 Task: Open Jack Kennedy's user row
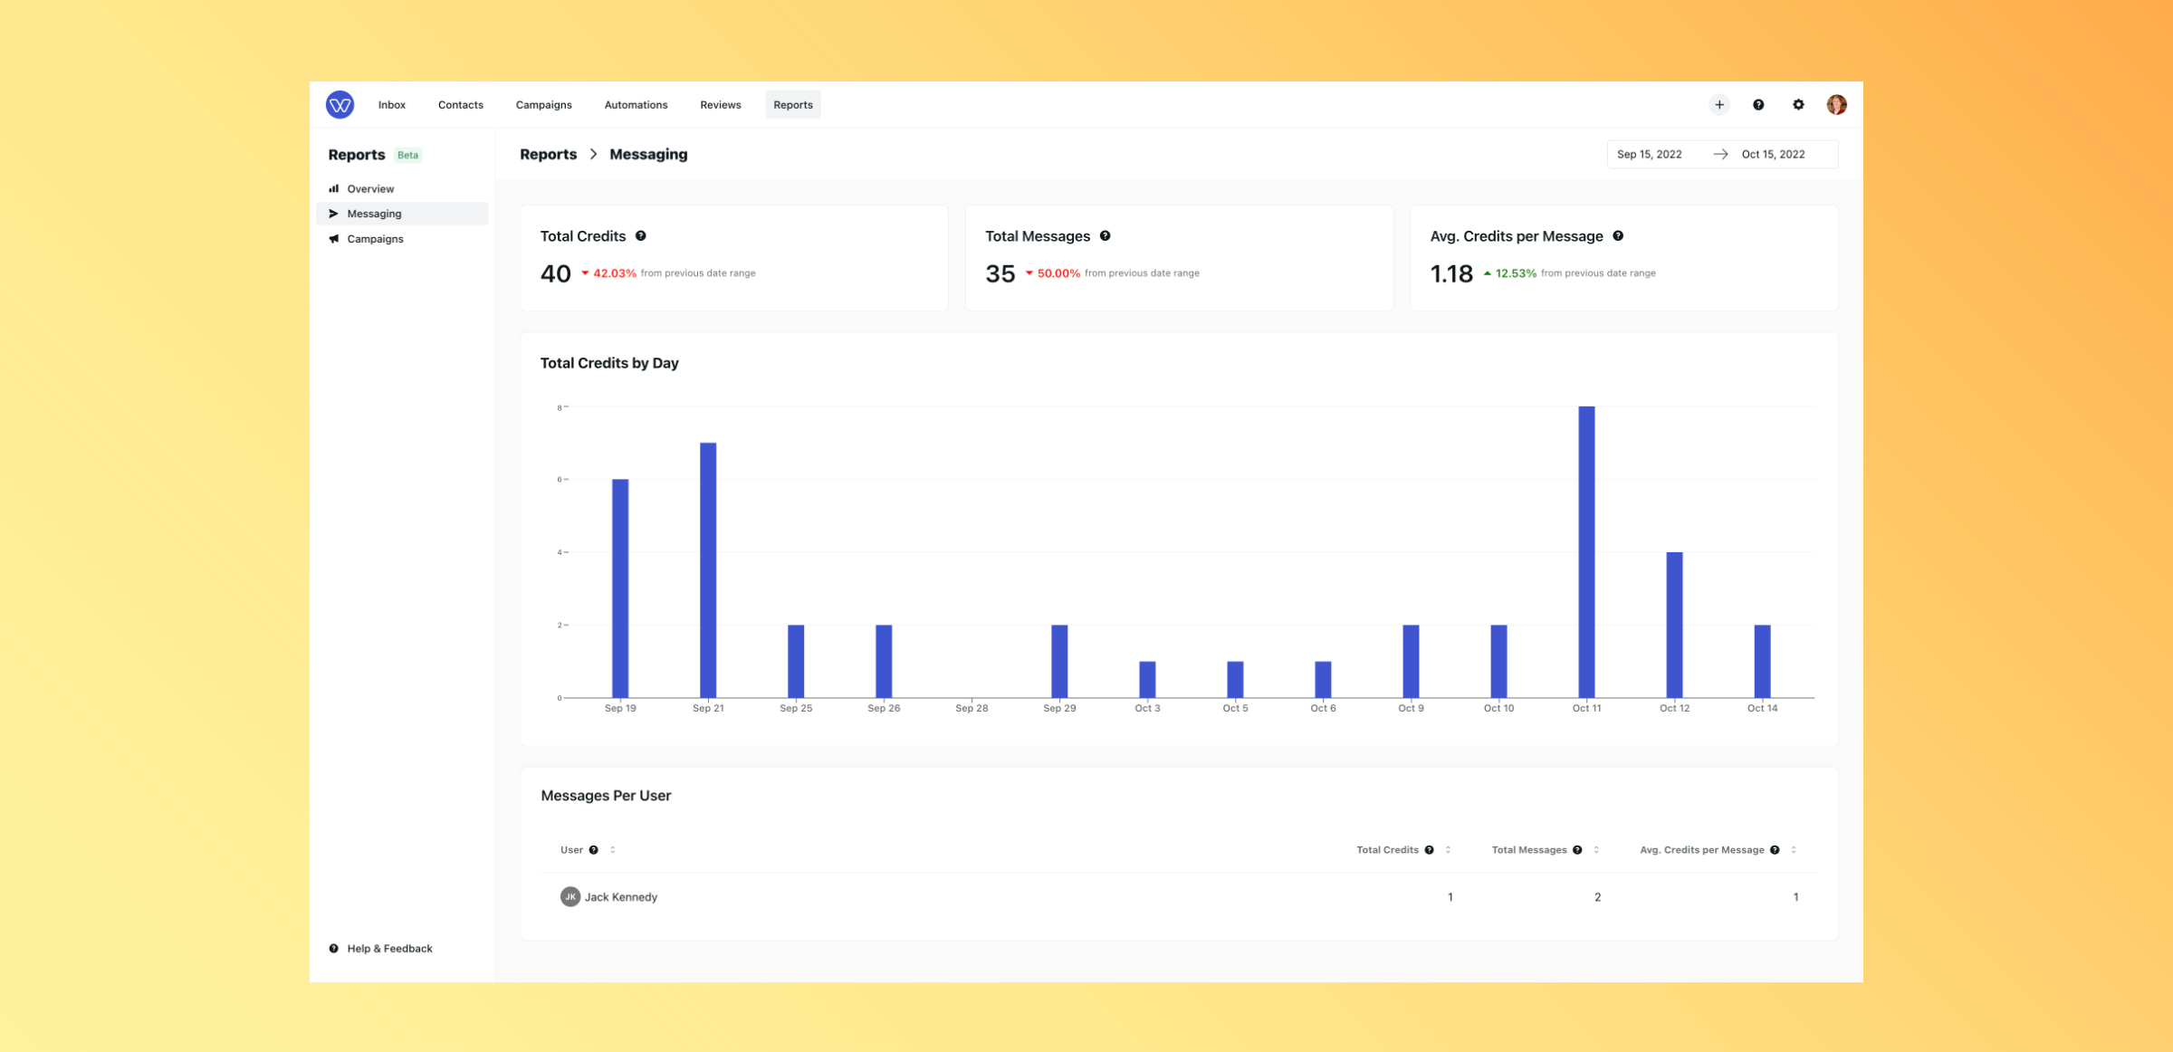(621, 896)
